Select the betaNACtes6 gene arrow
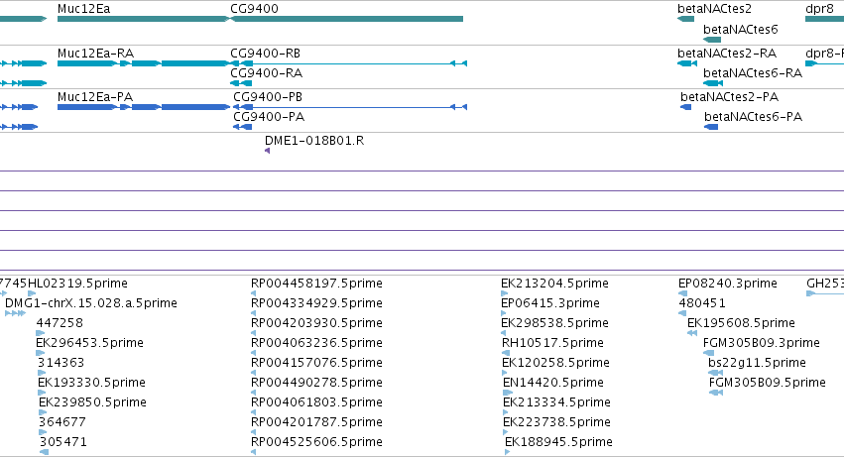The height and width of the screenshot is (457, 844). (x=712, y=40)
